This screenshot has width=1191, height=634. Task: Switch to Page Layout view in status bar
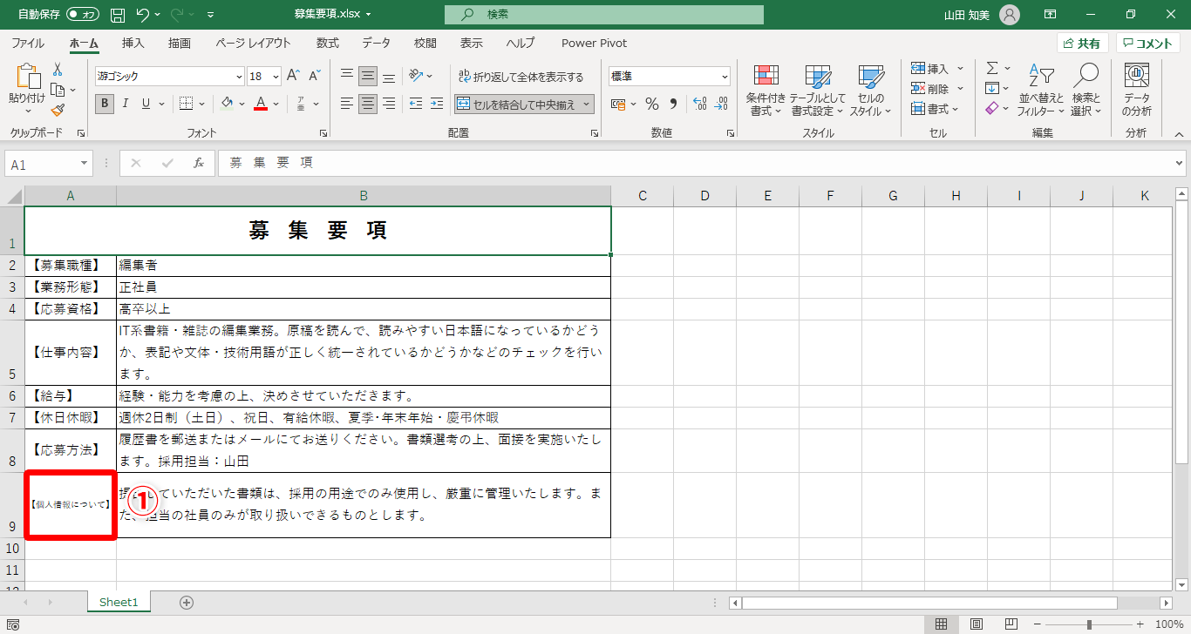click(977, 624)
